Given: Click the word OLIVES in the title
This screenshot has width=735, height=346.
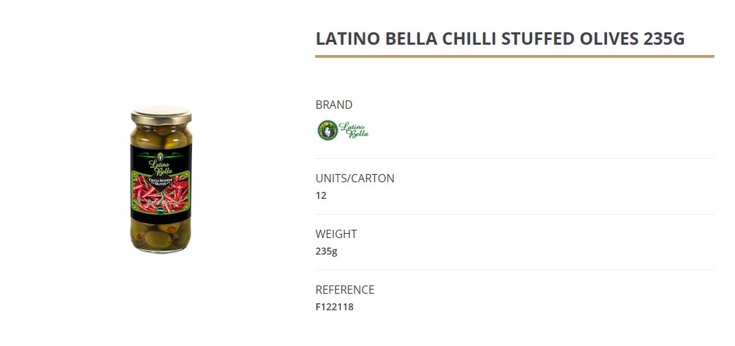Looking at the screenshot, I should tap(609, 39).
